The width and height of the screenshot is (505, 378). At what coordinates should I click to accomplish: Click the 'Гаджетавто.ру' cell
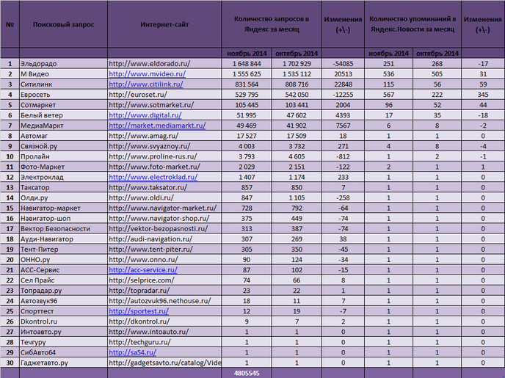[x=63, y=363]
